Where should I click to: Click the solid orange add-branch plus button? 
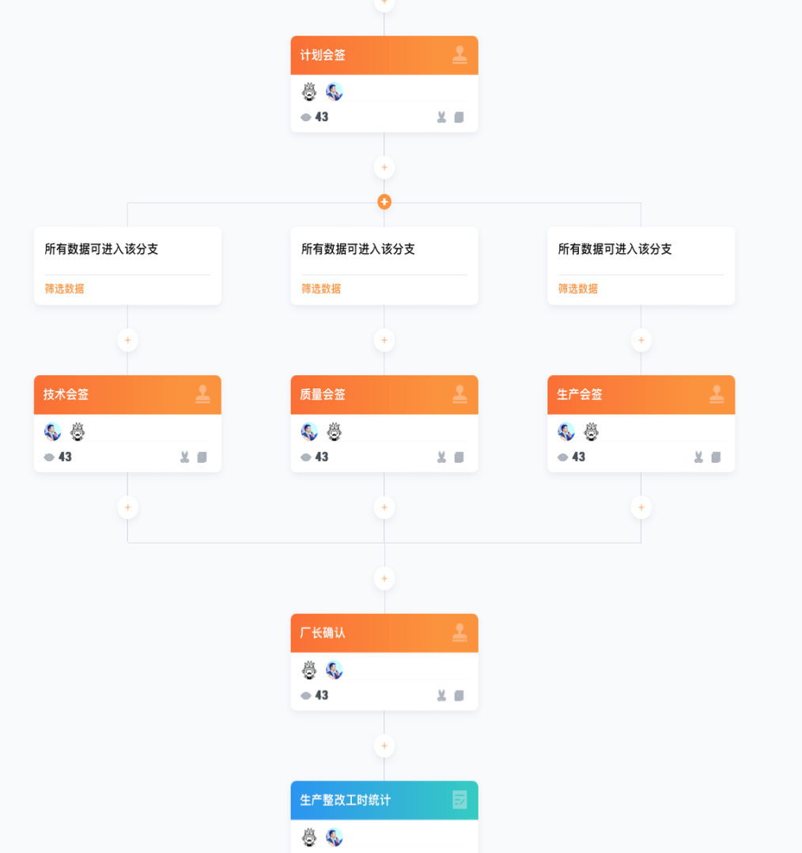click(384, 202)
